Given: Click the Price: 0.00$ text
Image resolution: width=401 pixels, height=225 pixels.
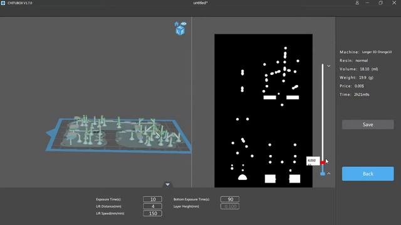Looking at the screenshot, I should 352,86.
